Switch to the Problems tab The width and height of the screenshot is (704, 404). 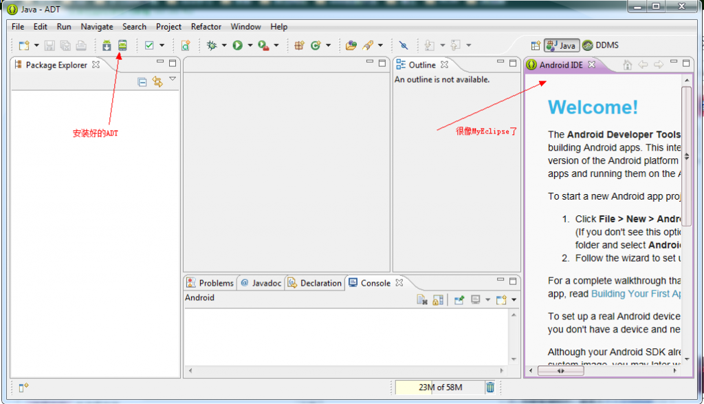click(x=210, y=283)
